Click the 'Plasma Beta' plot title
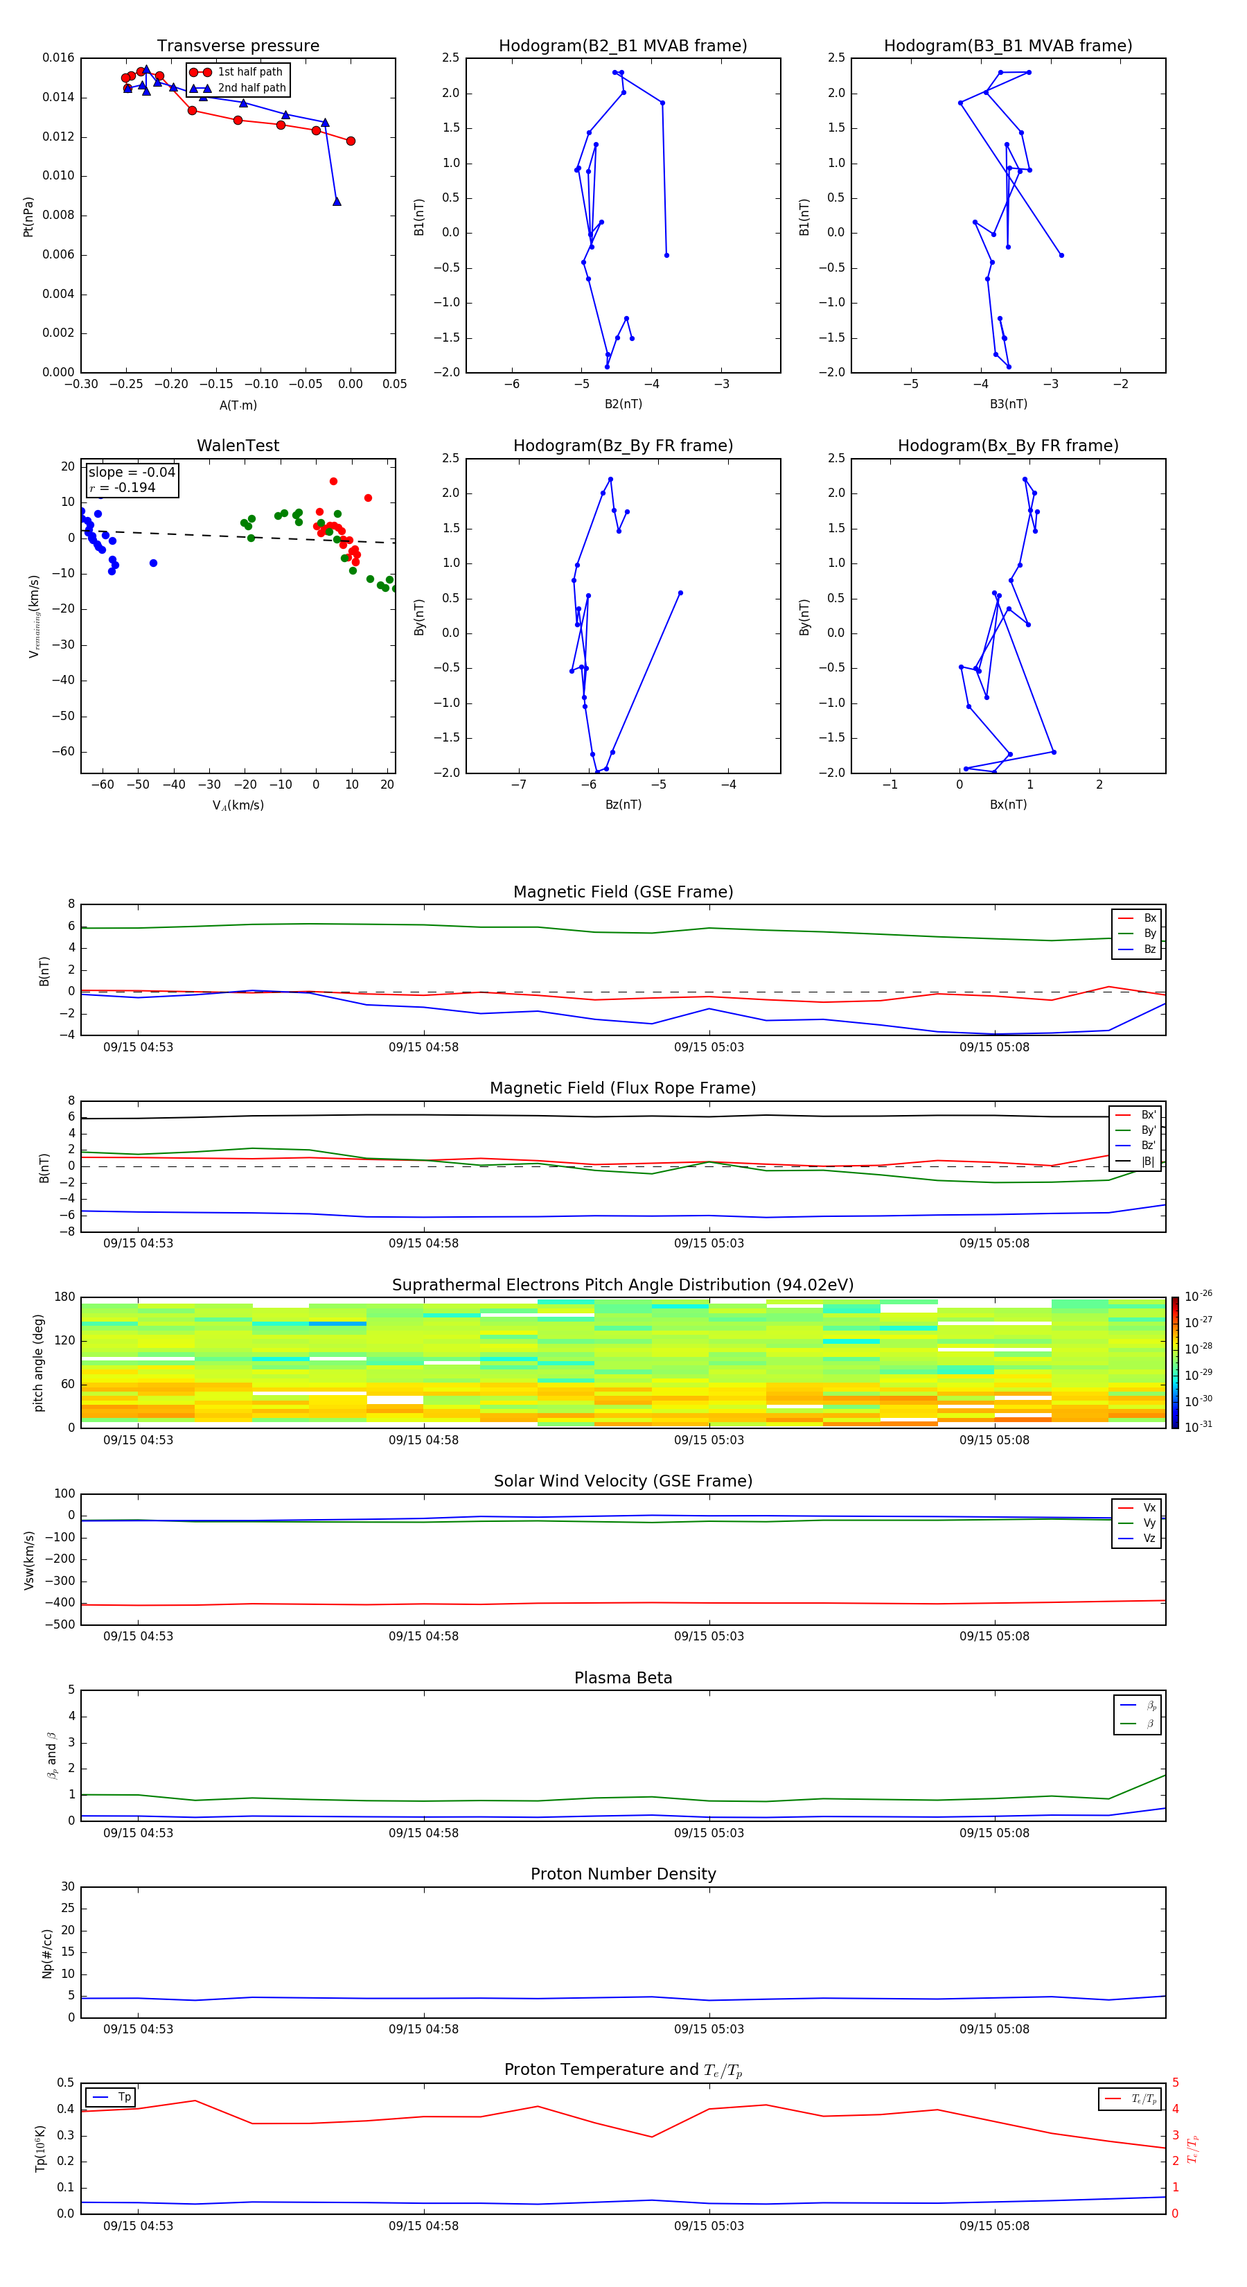Viewport: 1247px width, 2287px height. [623, 1679]
